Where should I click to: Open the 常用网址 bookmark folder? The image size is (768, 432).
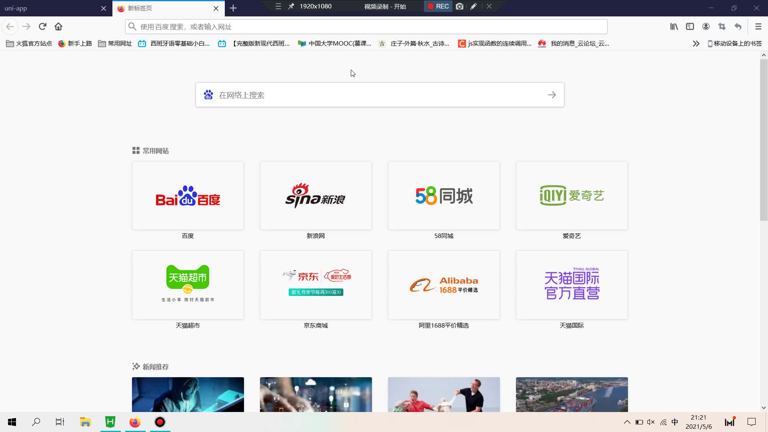tap(115, 44)
